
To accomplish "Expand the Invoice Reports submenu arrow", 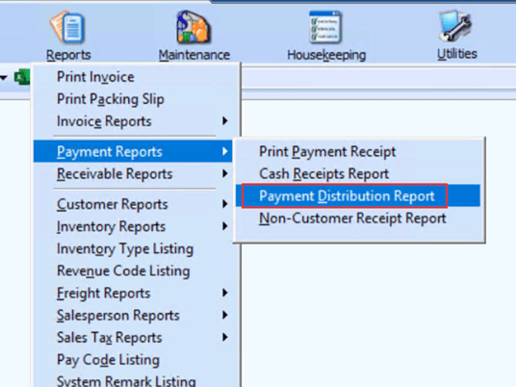I will pyautogui.click(x=225, y=120).
